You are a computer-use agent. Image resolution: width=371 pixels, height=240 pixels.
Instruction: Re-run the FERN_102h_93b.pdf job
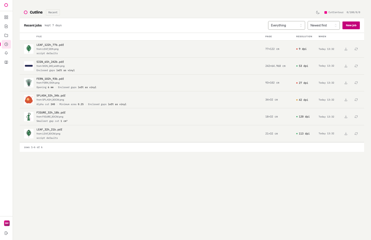[x=356, y=83]
